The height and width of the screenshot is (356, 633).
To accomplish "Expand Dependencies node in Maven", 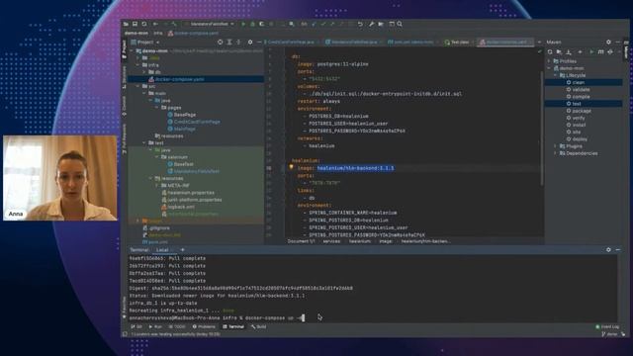I will [556, 153].
